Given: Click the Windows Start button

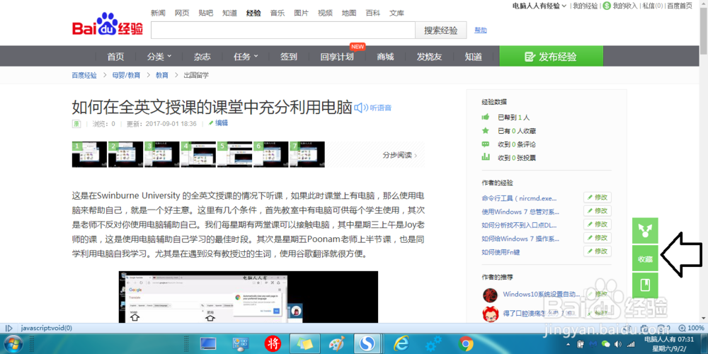Looking at the screenshot, I should click(12, 345).
